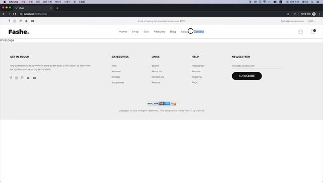
Task: Open Blog in the main navigation
Action: pos(173,31)
